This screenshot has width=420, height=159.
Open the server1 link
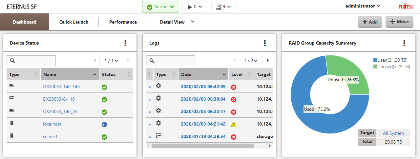tap(50, 136)
